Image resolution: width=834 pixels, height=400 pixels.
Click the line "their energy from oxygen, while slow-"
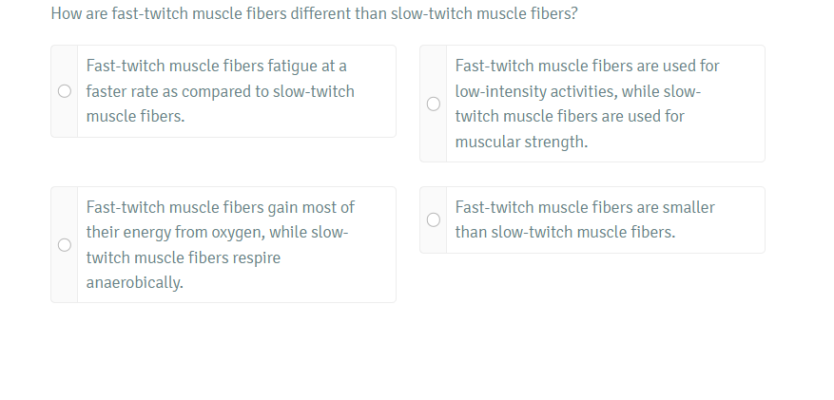point(217,233)
